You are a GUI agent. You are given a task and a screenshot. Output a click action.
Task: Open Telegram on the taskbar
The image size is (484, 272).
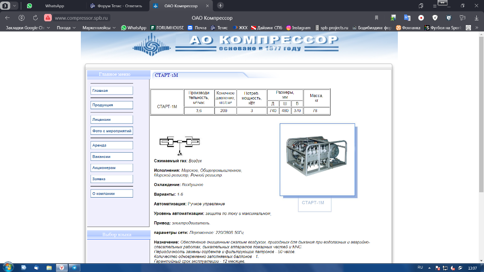[74, 268]
